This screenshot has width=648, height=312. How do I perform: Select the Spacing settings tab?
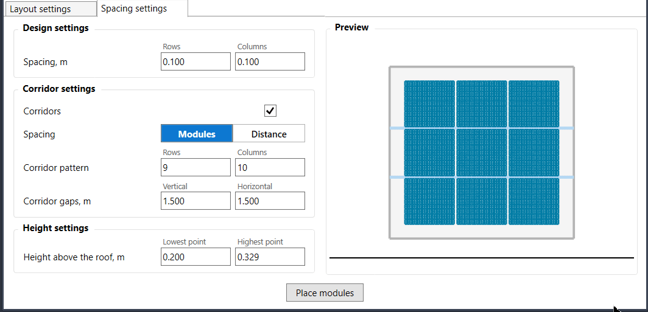point(142,9)
